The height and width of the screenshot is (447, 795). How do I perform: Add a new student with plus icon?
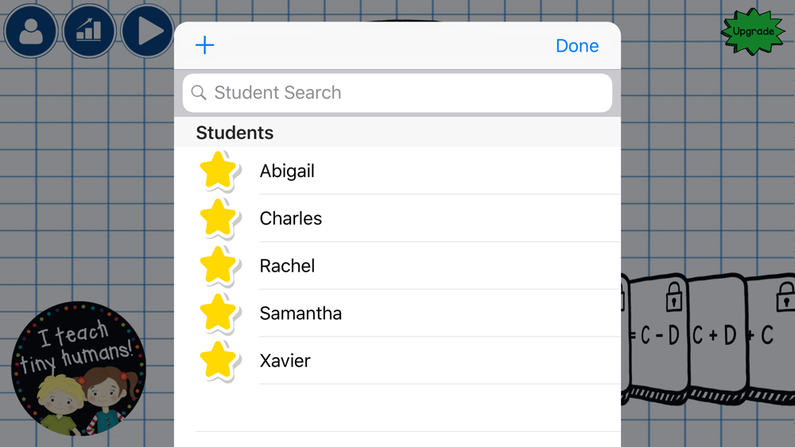(205, 45)
